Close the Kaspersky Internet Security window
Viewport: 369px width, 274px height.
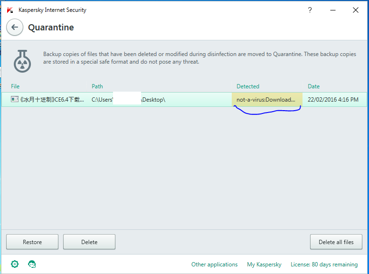[356, 10]
